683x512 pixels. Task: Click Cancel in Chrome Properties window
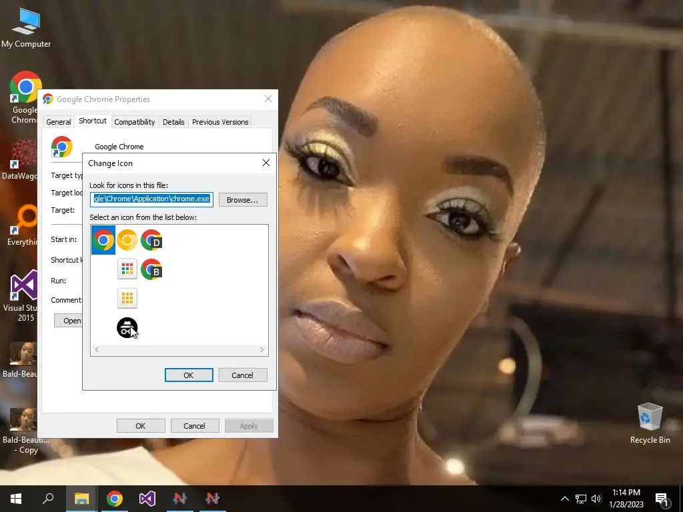tap(195, 426)
